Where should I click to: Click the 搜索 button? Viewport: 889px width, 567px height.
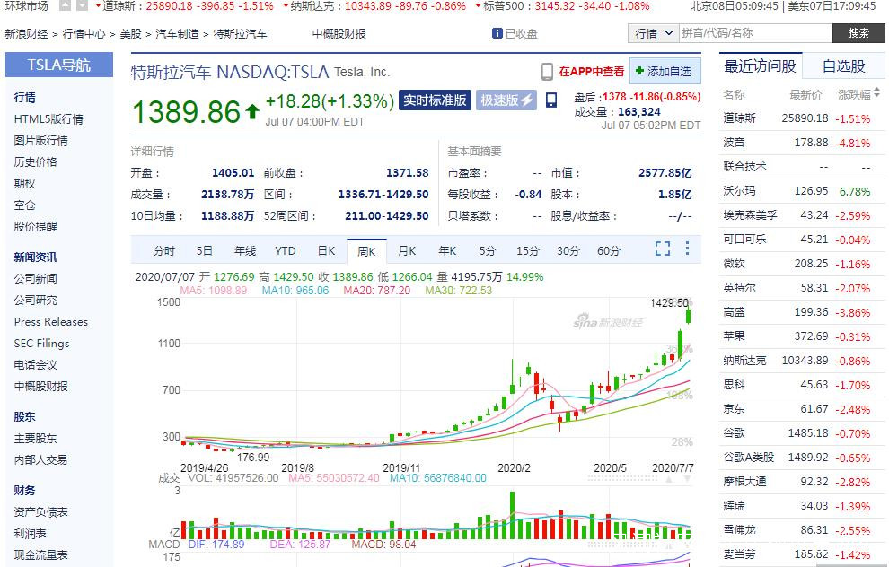tap(858, 33)
